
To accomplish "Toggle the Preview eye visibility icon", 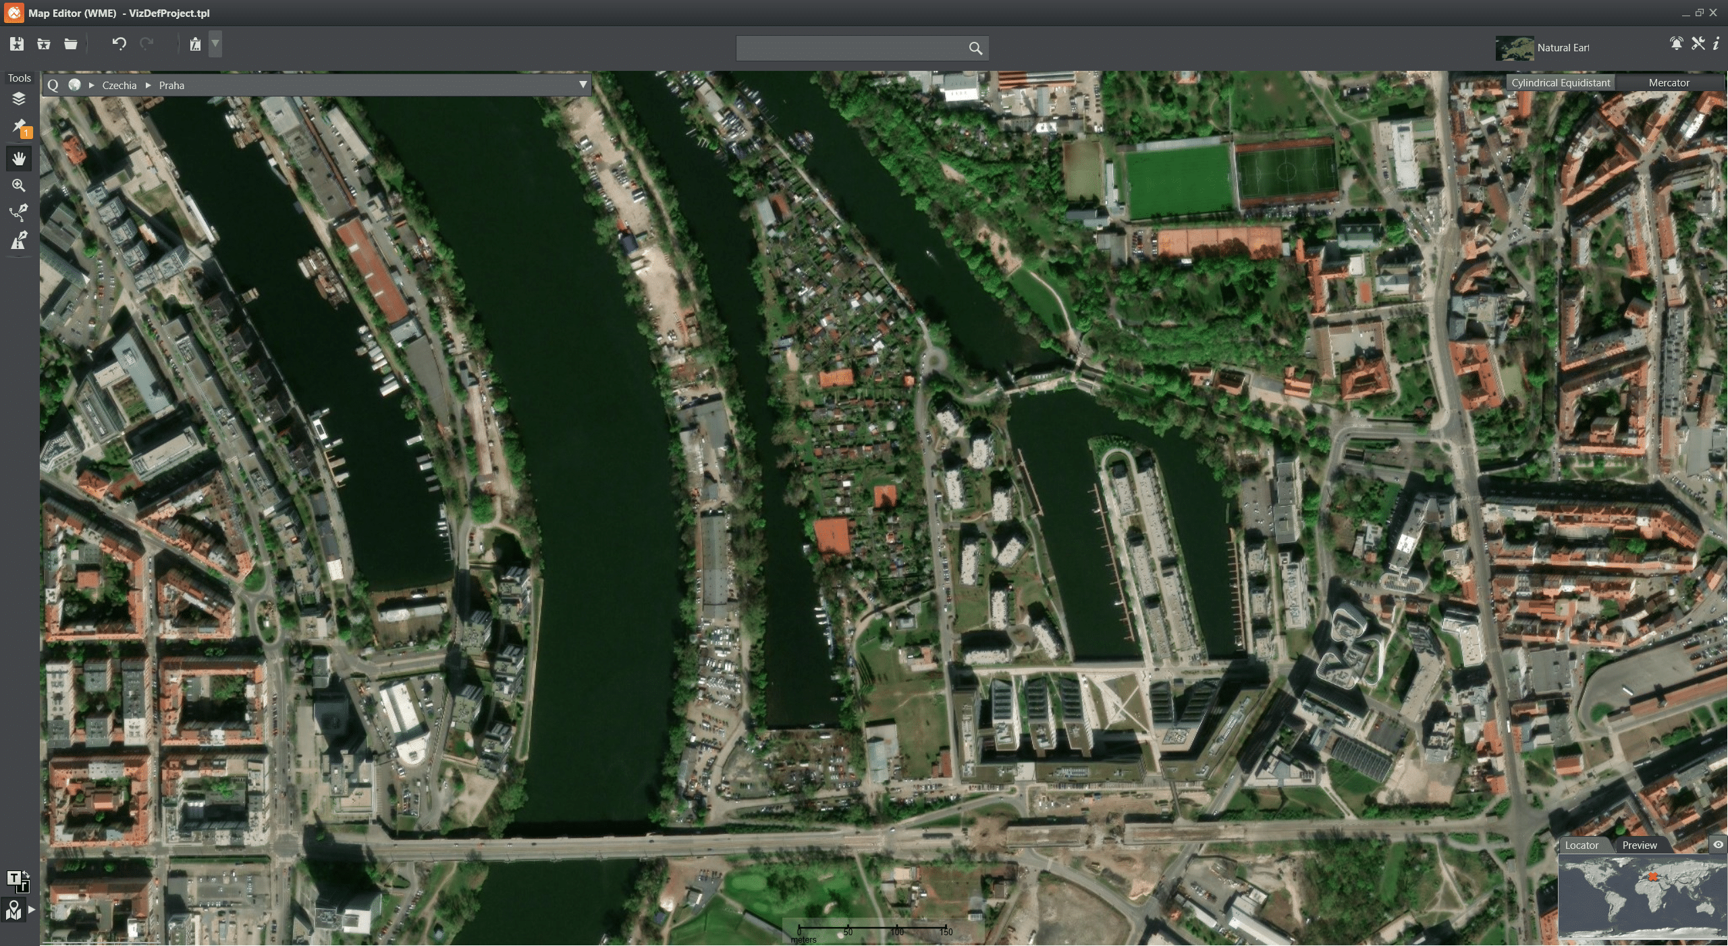I will tap(1718, 844).
